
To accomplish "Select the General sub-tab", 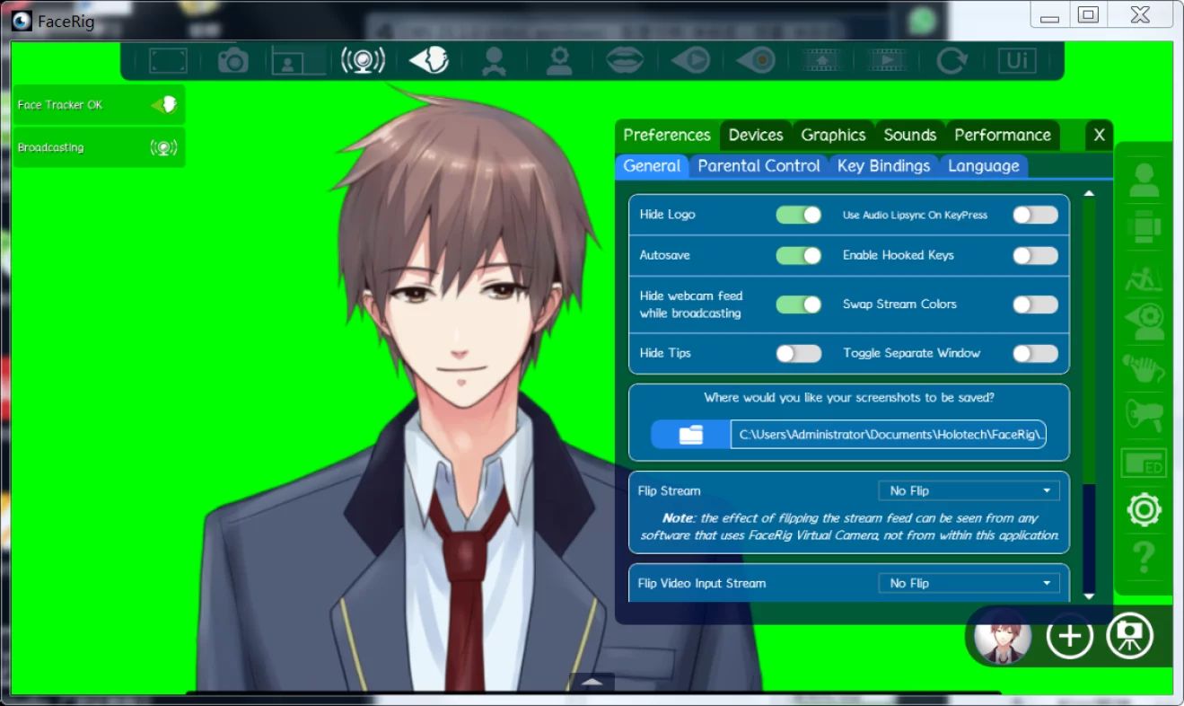I will (x=652, y=165).
